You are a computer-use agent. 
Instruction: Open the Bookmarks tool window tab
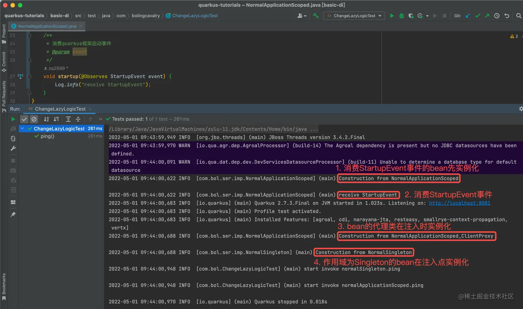point(4,287)
